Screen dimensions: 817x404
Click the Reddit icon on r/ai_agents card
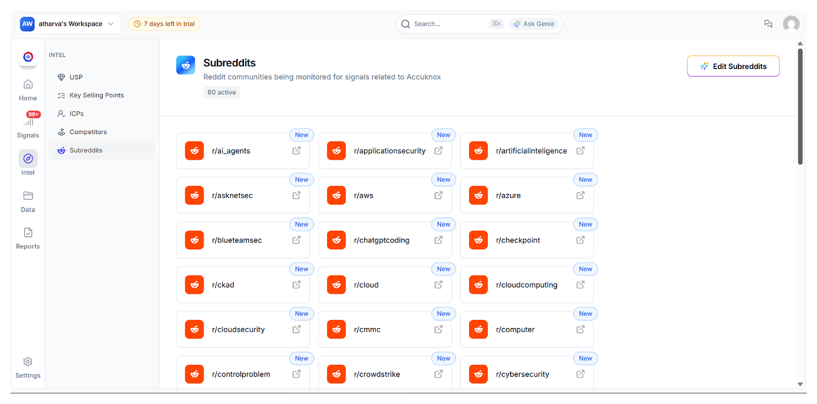coord(195,150)
